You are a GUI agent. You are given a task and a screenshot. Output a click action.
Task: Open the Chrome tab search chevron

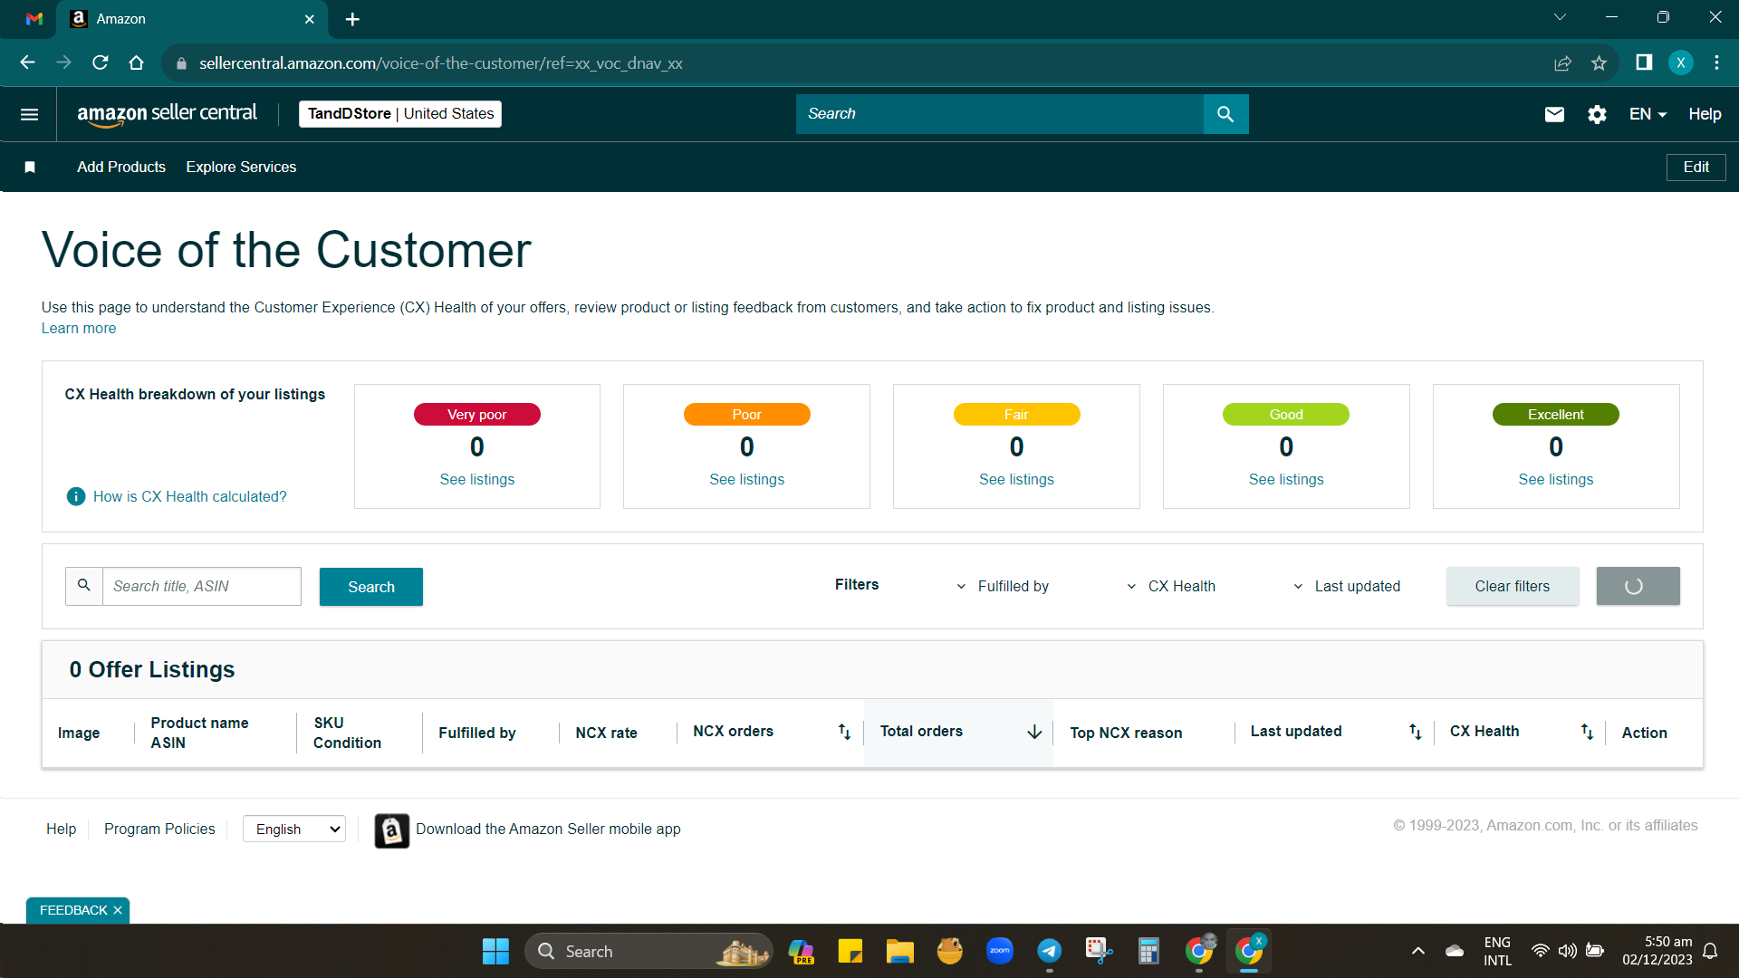coord(1560,17)
